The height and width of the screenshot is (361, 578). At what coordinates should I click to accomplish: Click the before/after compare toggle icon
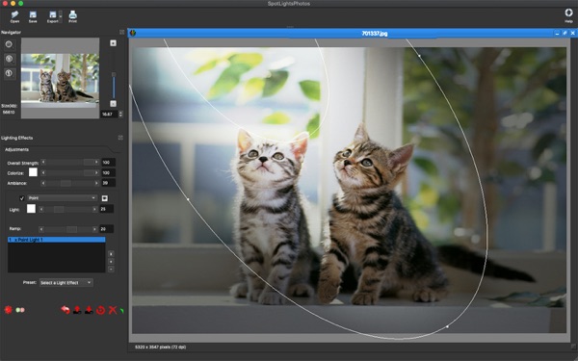20,310
